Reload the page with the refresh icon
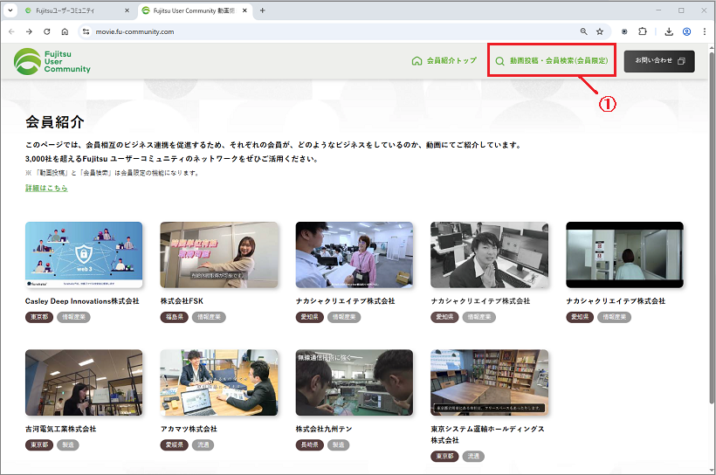Image resolution: width=716 pixels, height=475 pixels. 46,31
